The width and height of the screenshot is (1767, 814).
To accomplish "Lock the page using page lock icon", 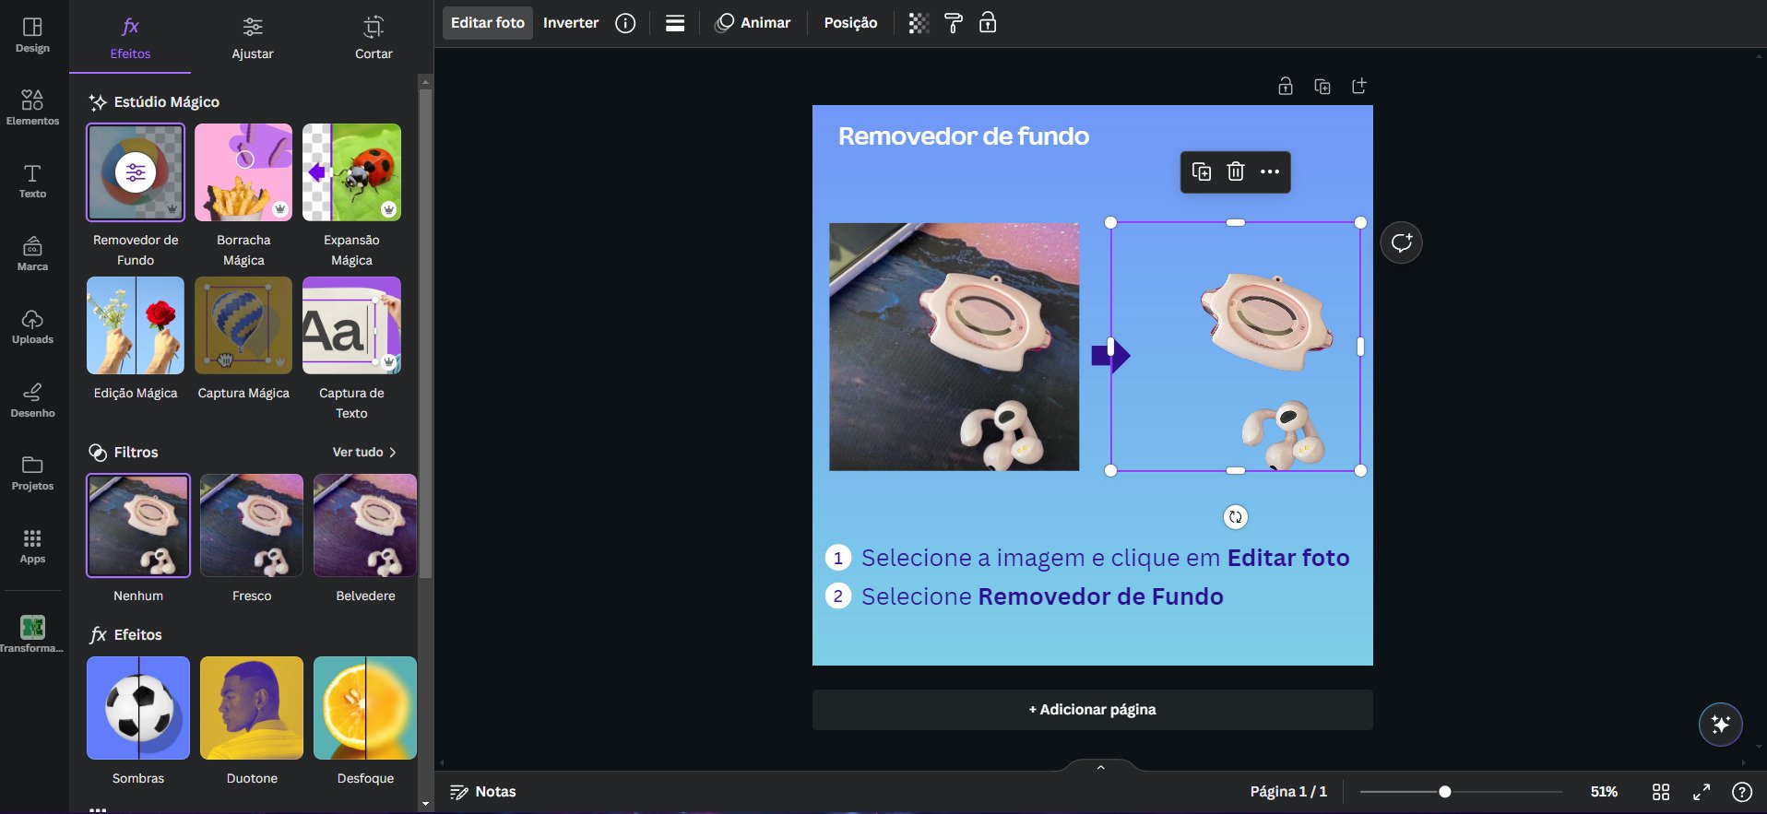I will coord(1285,87).
